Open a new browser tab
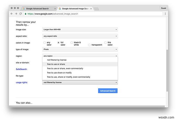The width and height of the screenshot is (177, 120). point(96,9)
